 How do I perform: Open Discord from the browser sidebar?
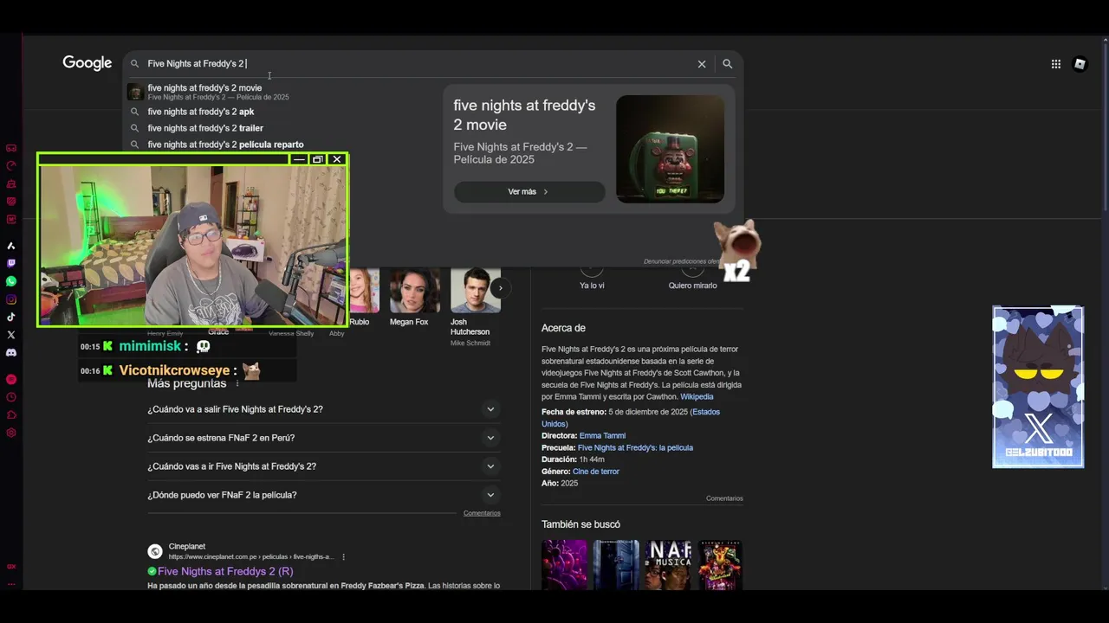coord(11,352)
